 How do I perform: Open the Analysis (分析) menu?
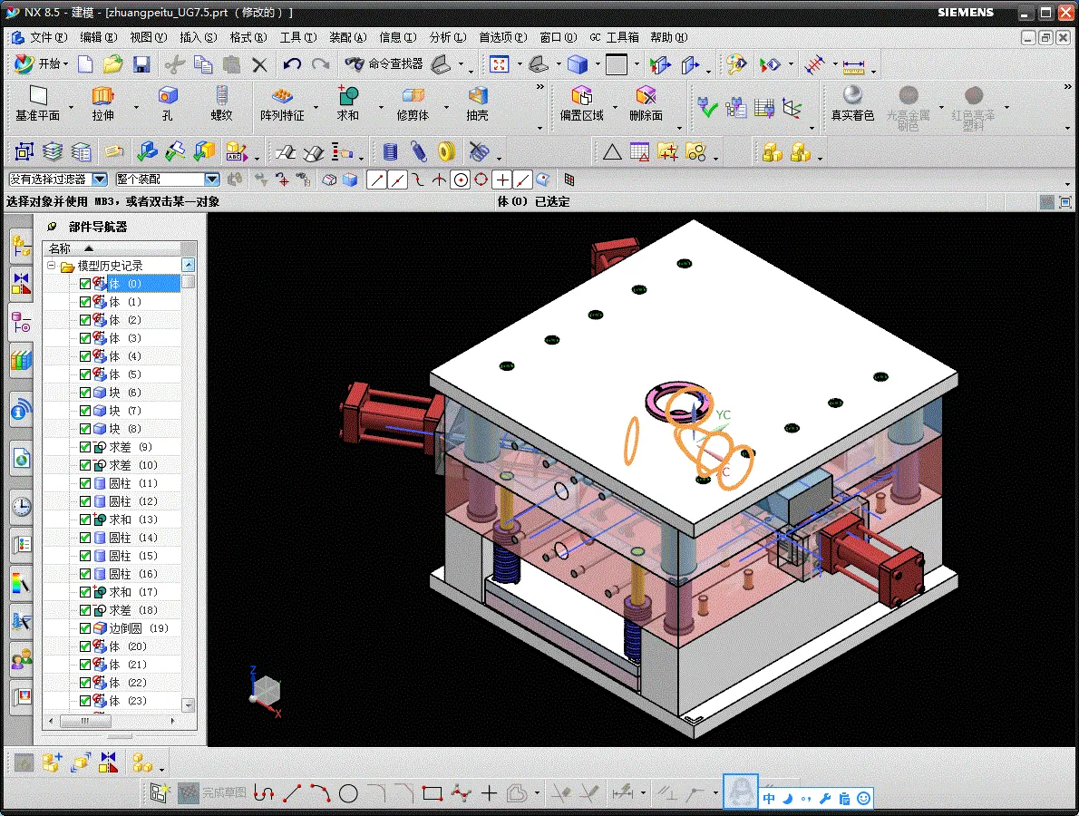pos(447,37)
